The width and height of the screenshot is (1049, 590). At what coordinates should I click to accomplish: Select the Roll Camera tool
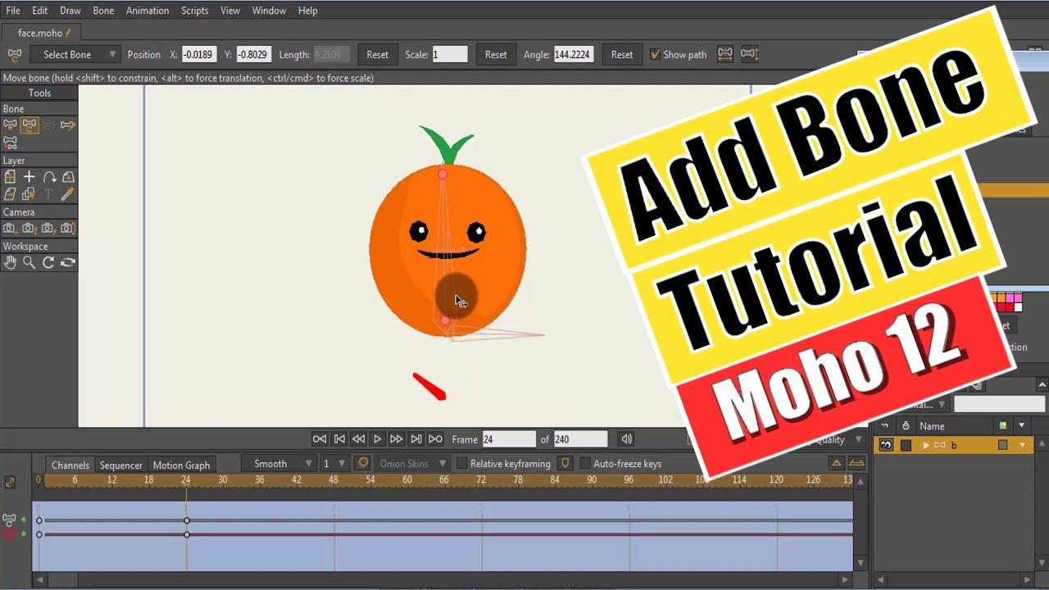point(49,229)
